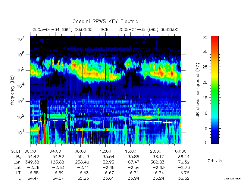This screenshot has height=180, width=241.
Task: Click the 10^2 frequency tick label
Action: [21, 117]
